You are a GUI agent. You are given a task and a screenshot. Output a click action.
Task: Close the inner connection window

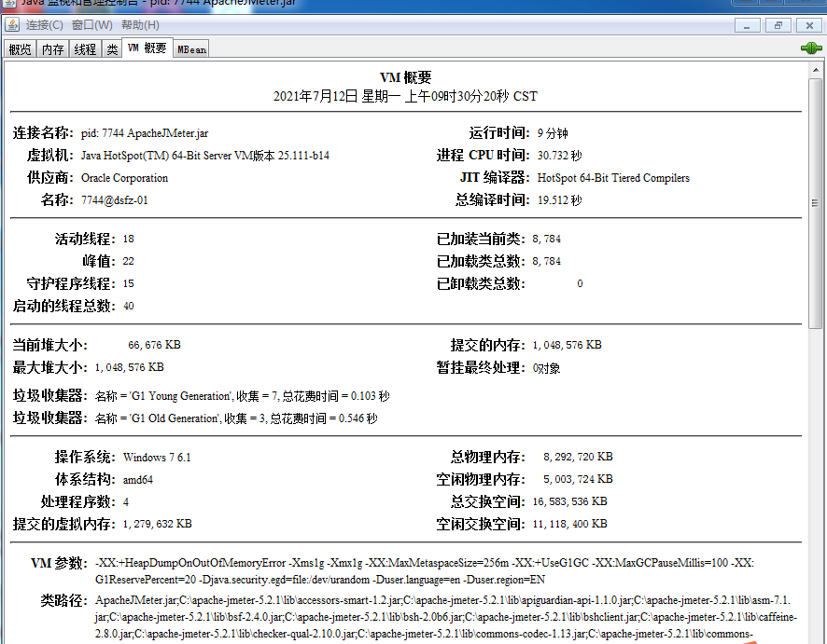pyautogui.click(x=809, y=25)
